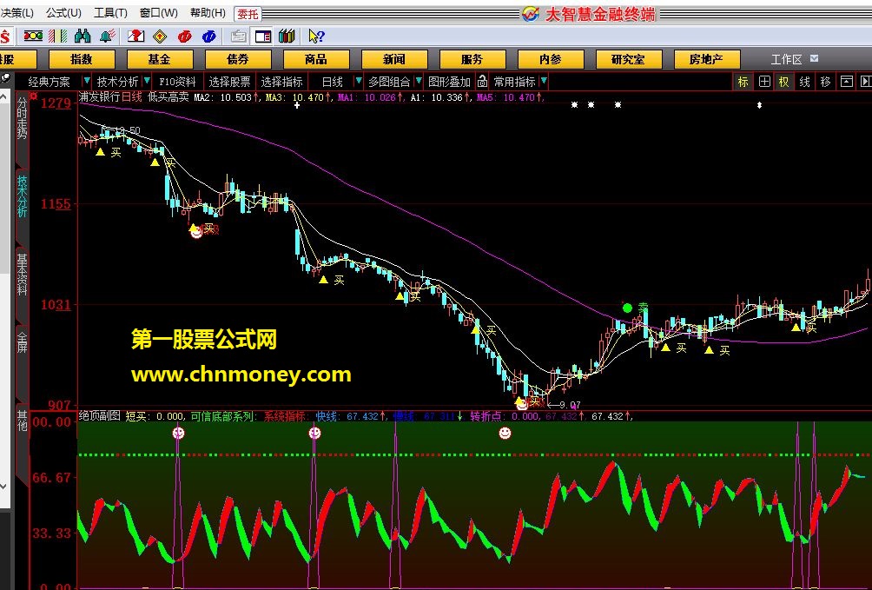Click the 研究室 yellow button

629,60
